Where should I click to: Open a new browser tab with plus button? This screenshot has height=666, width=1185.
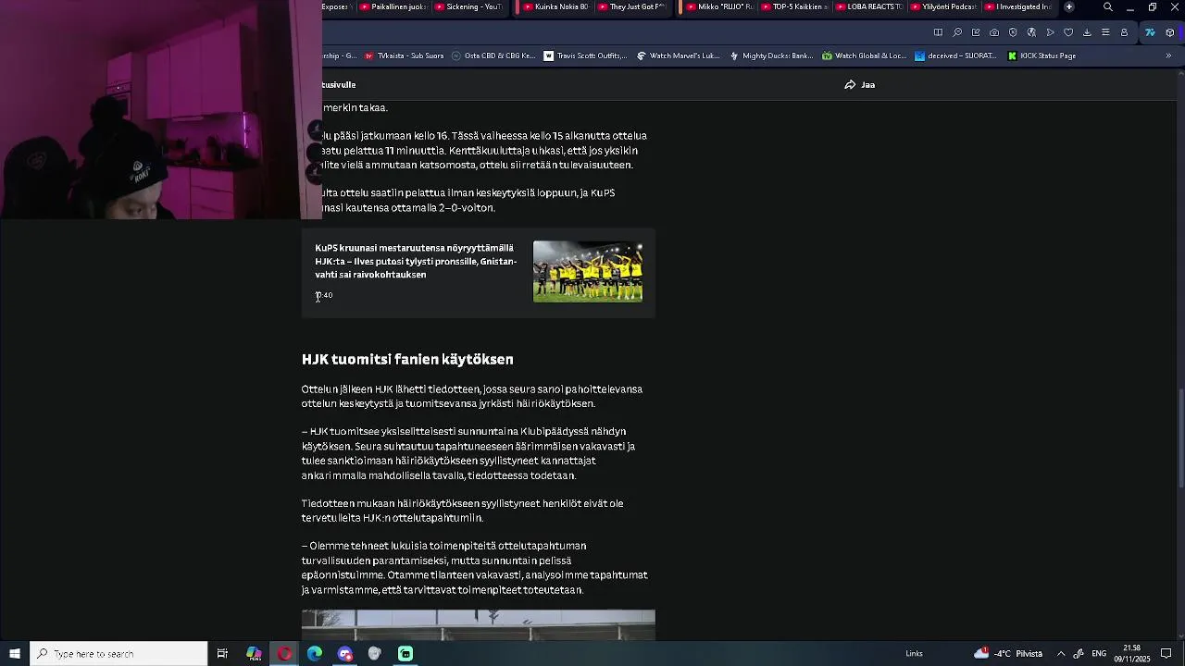point(1069,6)
